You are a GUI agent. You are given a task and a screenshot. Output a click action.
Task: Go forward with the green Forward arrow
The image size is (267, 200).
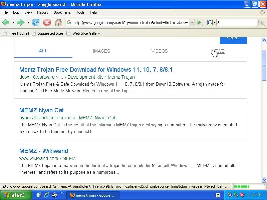[x=21, y=22]
